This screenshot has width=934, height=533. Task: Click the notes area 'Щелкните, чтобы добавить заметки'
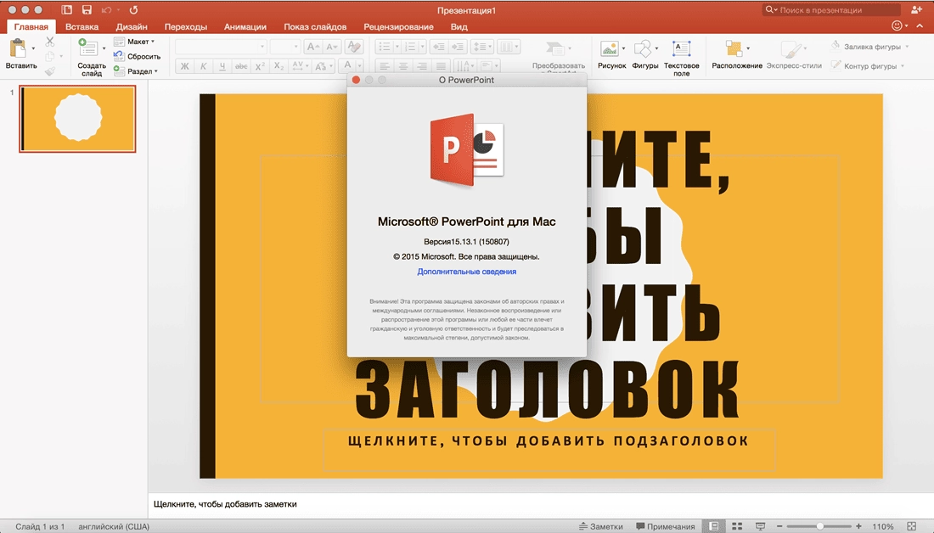225,504
